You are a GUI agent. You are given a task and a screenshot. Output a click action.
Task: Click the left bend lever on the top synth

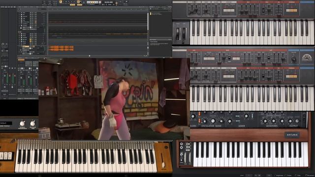point(178,33)
